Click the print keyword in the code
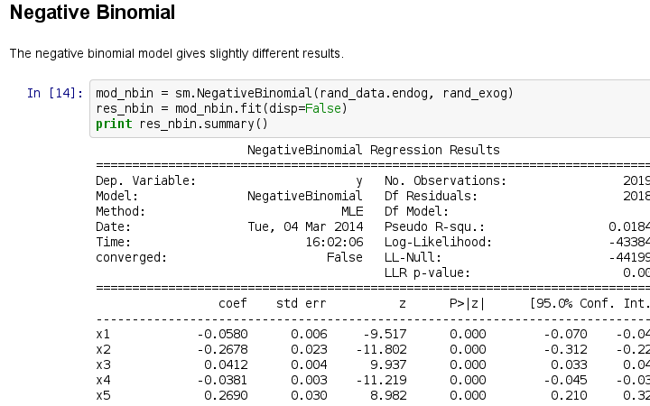 click(114, 124)
